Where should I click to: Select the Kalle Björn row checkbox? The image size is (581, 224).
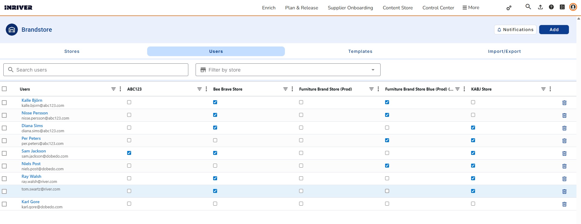coord(4,103)
